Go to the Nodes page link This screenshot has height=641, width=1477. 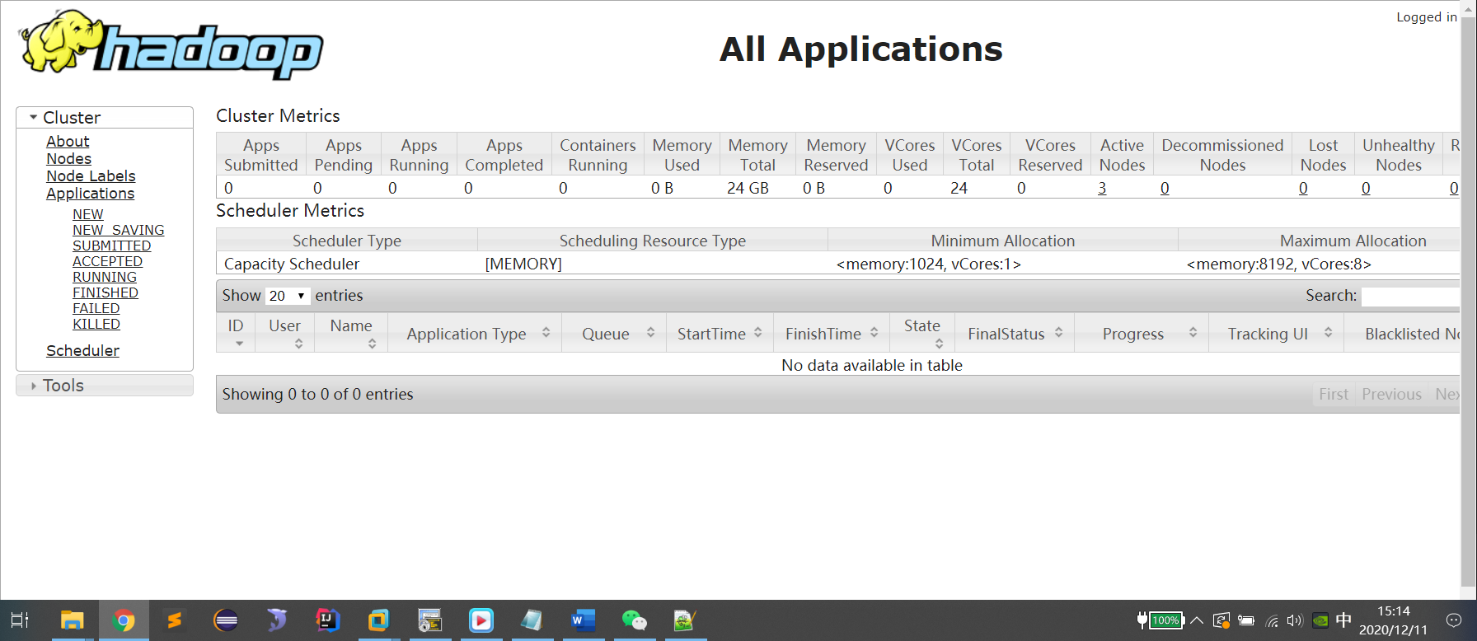[68, 159]
